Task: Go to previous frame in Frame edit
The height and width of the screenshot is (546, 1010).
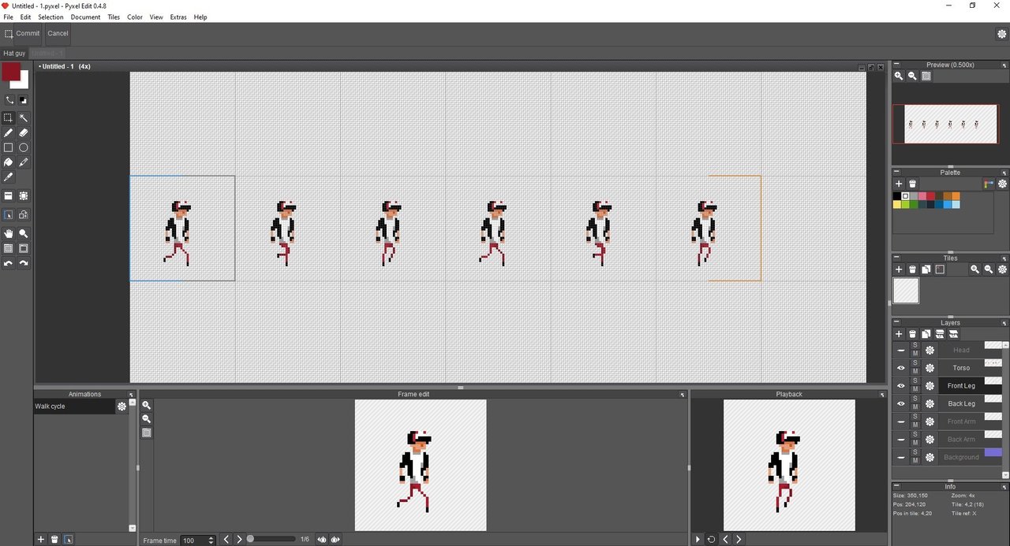Action: click(x=226, y=540)
